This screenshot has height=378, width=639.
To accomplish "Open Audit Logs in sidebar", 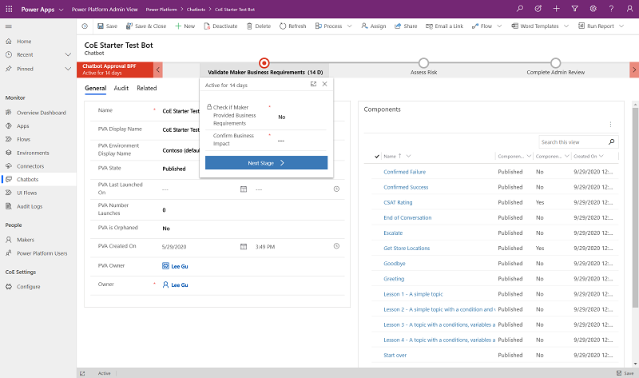I will [x=30, y=206].
